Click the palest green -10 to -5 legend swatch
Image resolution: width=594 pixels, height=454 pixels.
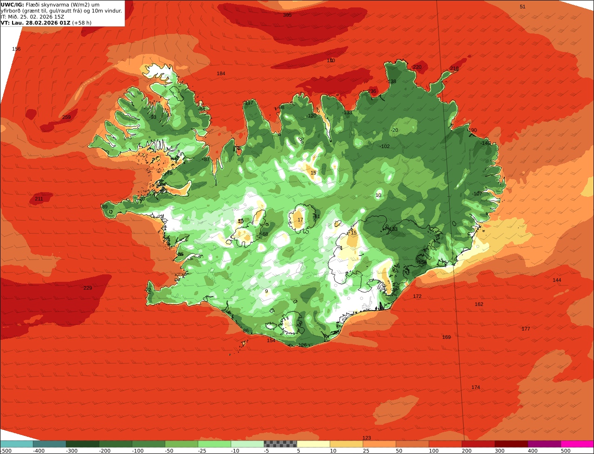coord(247,444)
